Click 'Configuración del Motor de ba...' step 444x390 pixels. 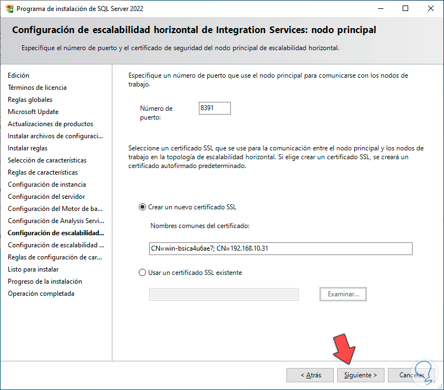[x=55, y=209]
